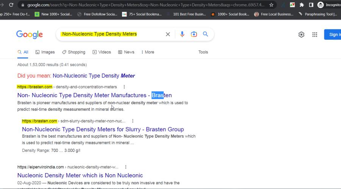
Task: Open options menu for first brasten.com result
Action: coord(124,87)
